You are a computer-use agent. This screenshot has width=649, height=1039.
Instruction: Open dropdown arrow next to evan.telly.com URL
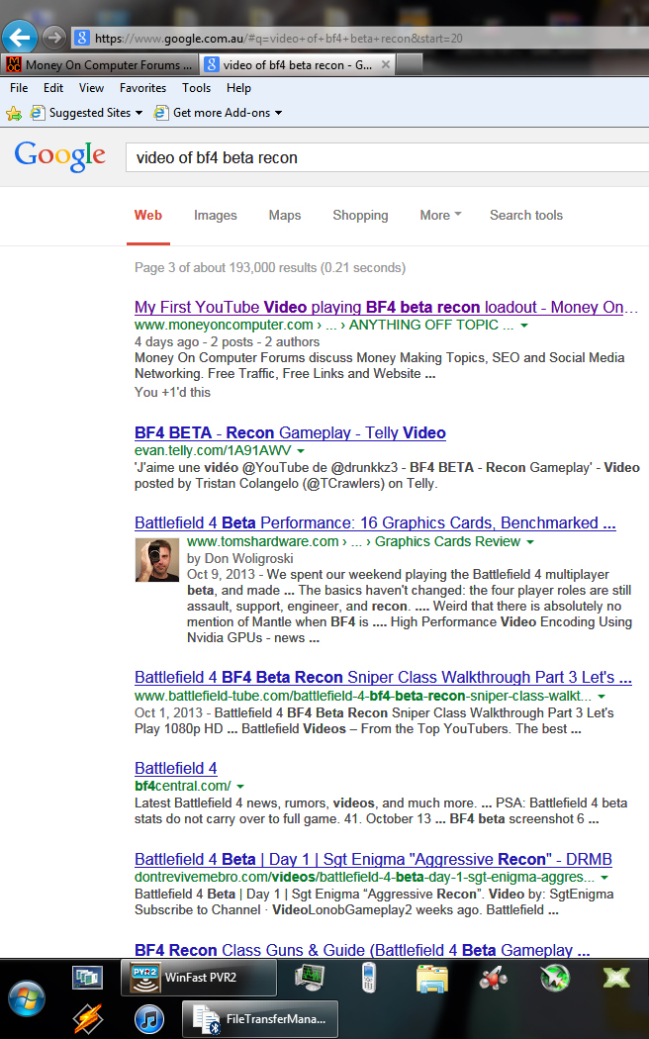(x=301, y=451)
